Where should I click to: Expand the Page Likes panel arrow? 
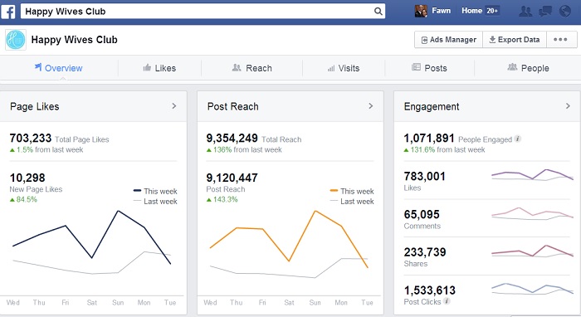point(174,106)
